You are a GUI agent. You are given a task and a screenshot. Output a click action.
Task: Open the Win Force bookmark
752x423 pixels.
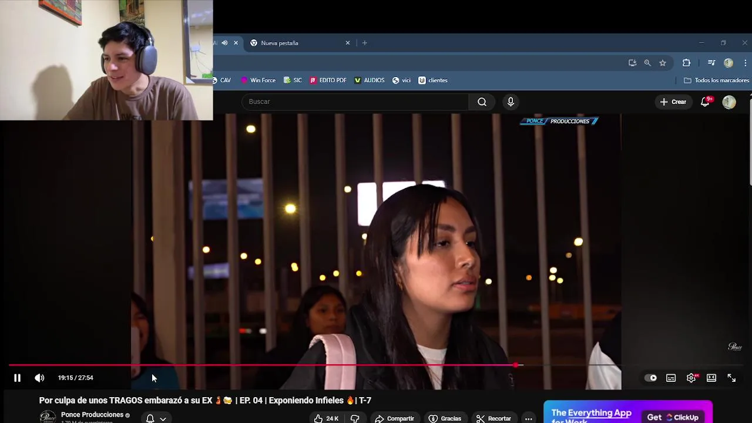257,80
